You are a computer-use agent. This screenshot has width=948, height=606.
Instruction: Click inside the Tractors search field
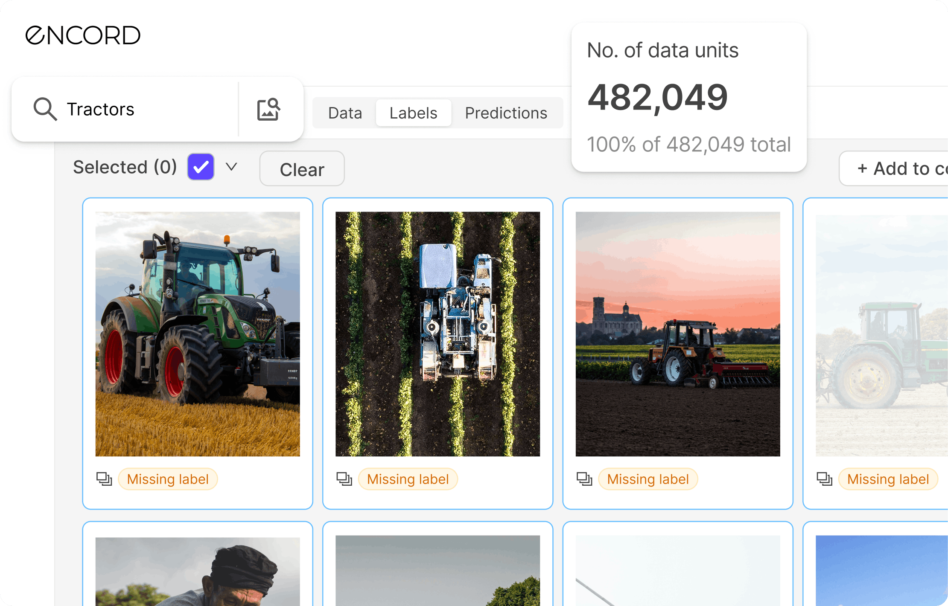pyautogui.click(x=128, y=109)
